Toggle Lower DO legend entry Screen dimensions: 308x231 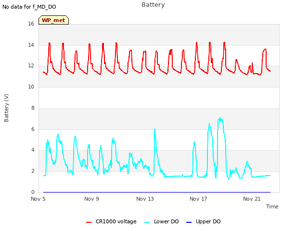click(162, 221)
